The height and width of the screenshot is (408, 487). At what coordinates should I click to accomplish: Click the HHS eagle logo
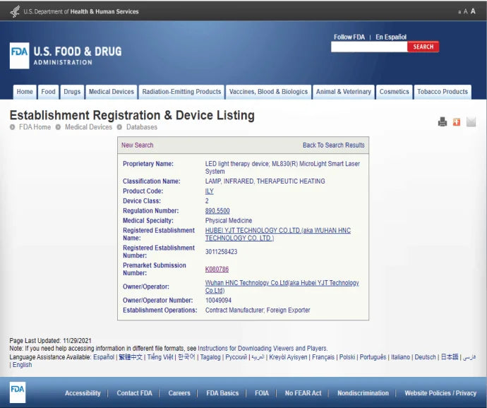pyautogui.click(x=15, y=11)
